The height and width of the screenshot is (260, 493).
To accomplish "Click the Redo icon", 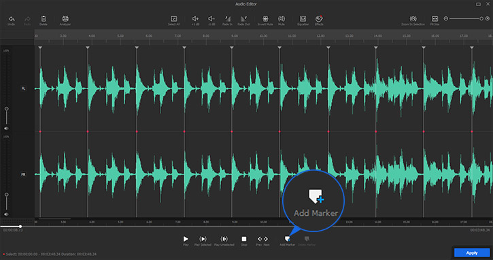I will (x=27, y=19).
